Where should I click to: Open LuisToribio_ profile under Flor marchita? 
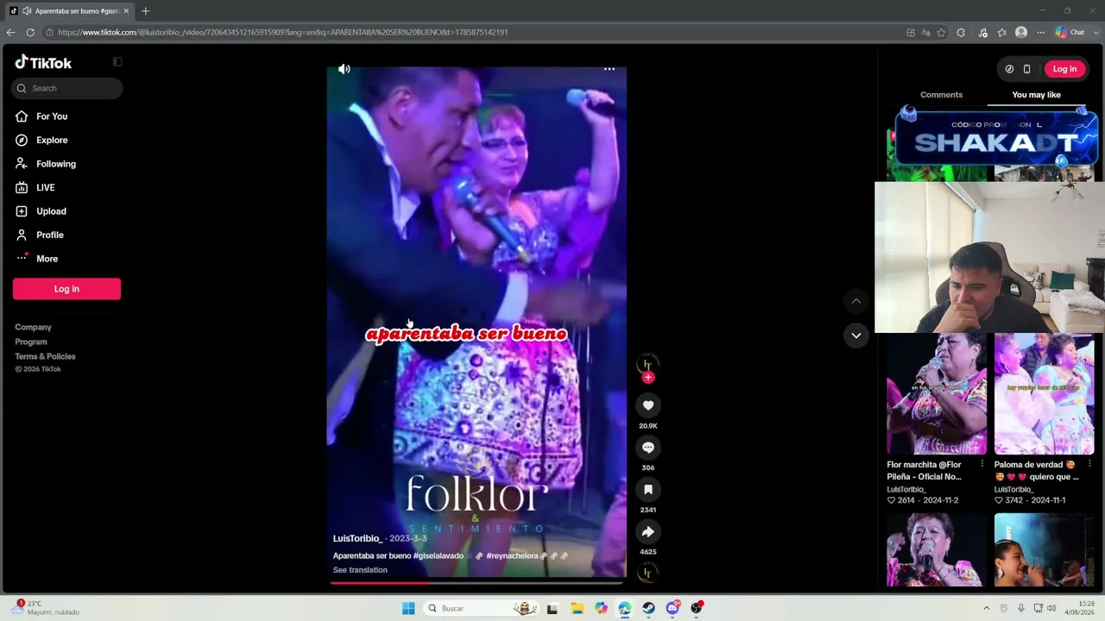(x=906, y=489)
